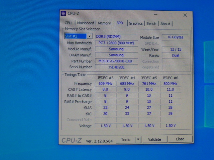Click the CAS# Latency 11.0 cell
Screen dimensions: 214x160
pyautogui.click(x=170, y=89)
